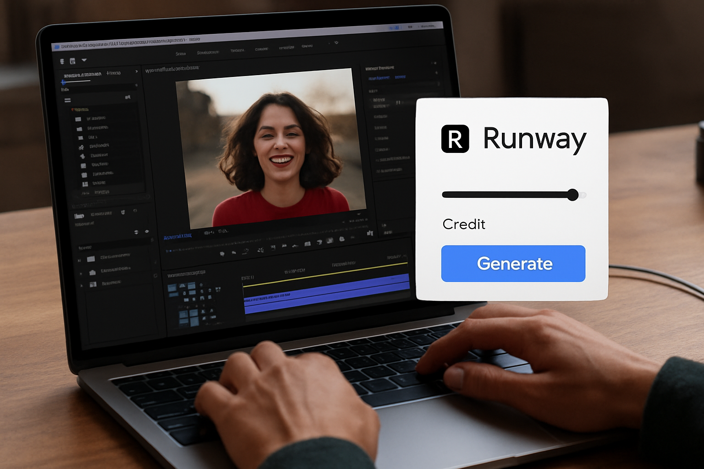Image resolution: width=704 pixels, height=469 pixels.
Task: Click the Generate button on Runway card
Action: pyautogui.click(x=513, y=263)
